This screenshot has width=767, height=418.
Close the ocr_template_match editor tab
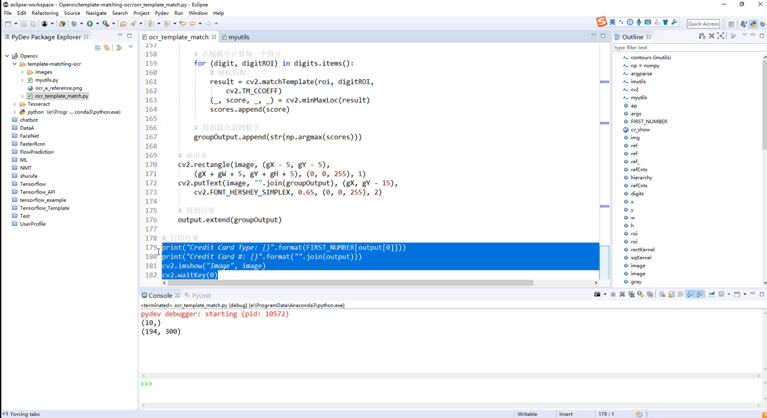pyautogui.click(x=214, y=37)
